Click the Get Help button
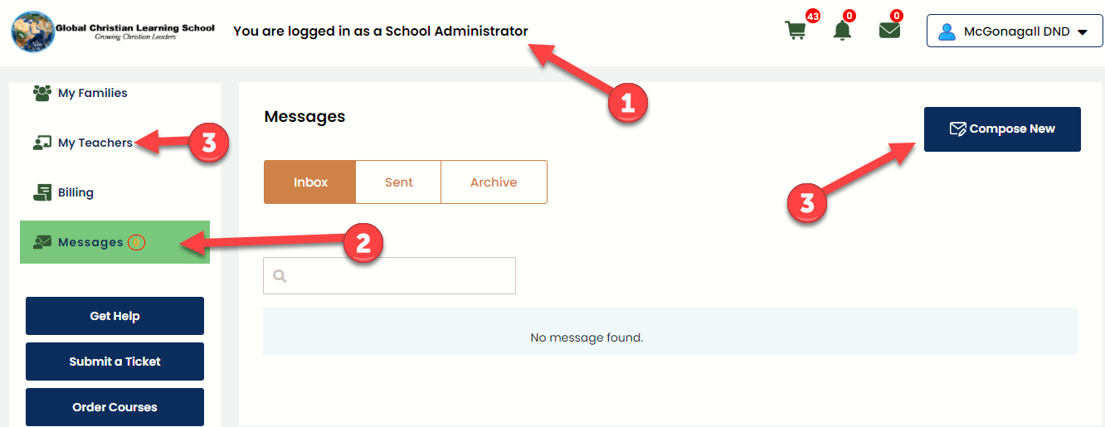 [114, 316]
